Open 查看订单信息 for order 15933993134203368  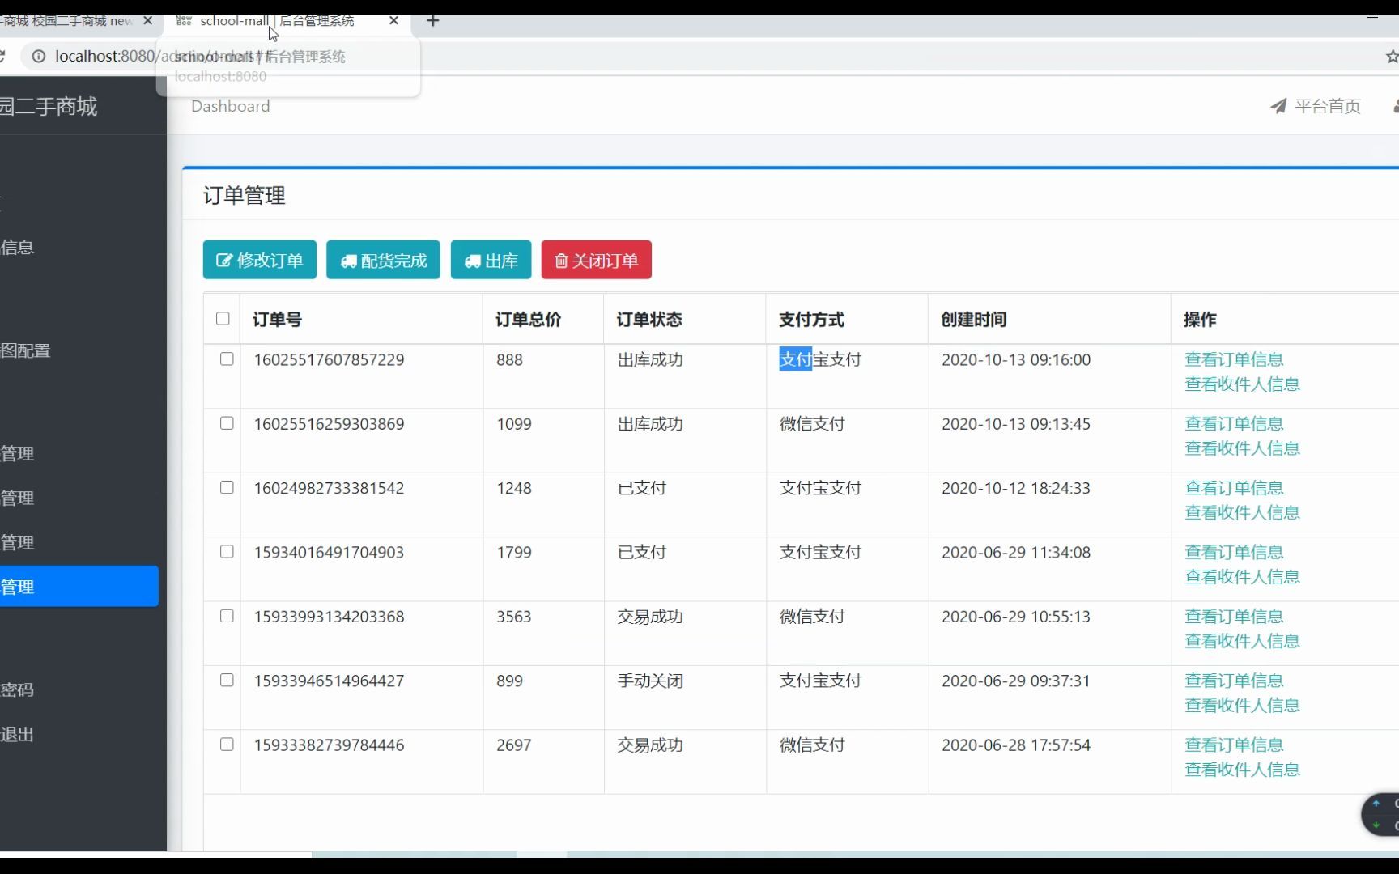click(x=1234, y=617)
